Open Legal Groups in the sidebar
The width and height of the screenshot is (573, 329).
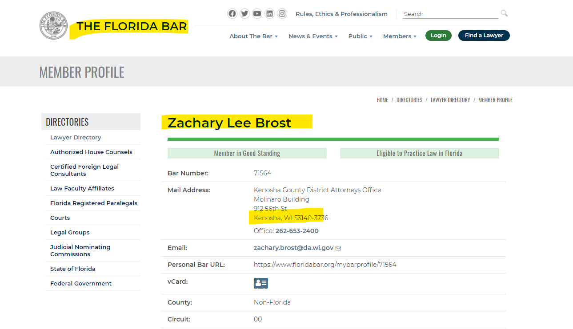click(70, 232)
